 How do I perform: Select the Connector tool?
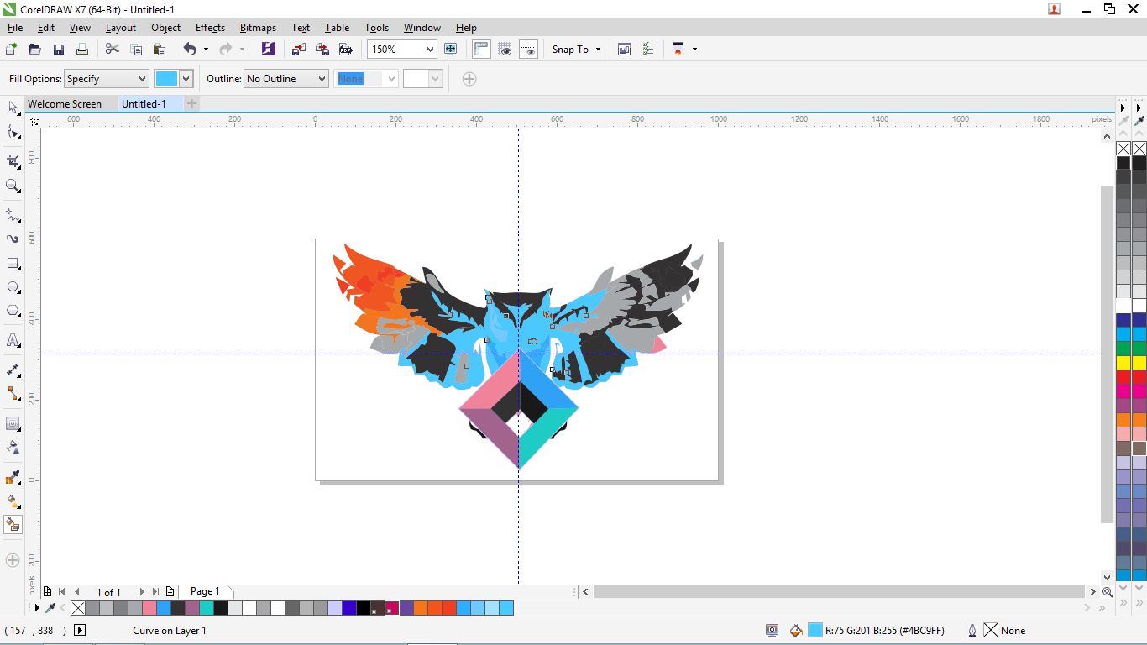13,394
